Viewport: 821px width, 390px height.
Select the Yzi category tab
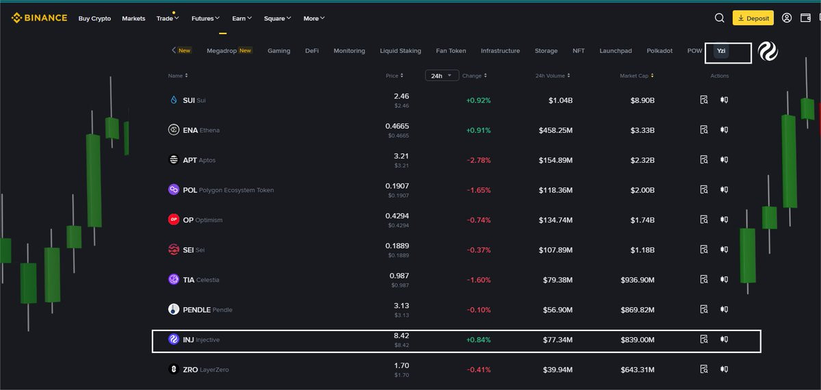(721, 51)
